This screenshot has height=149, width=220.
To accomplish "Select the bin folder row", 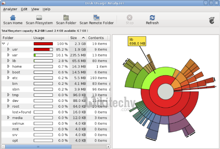I will 56,84.
